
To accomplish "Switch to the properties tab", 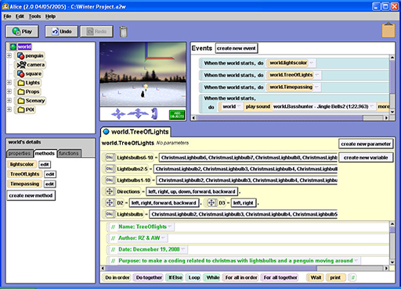I will 20,153.
